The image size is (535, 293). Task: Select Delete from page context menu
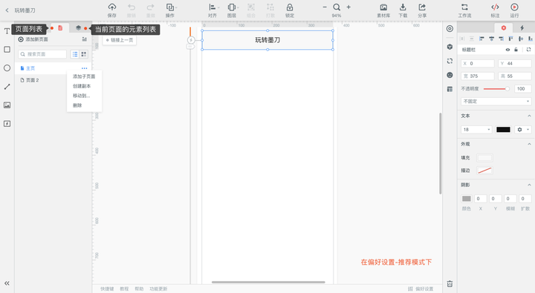click(77, 105)
